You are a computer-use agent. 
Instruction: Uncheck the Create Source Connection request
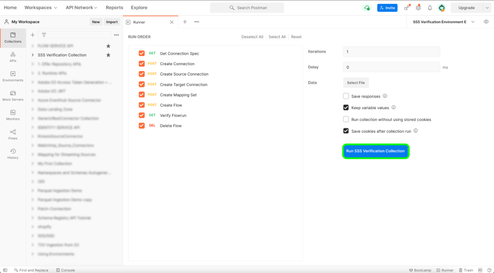(142, 74)
